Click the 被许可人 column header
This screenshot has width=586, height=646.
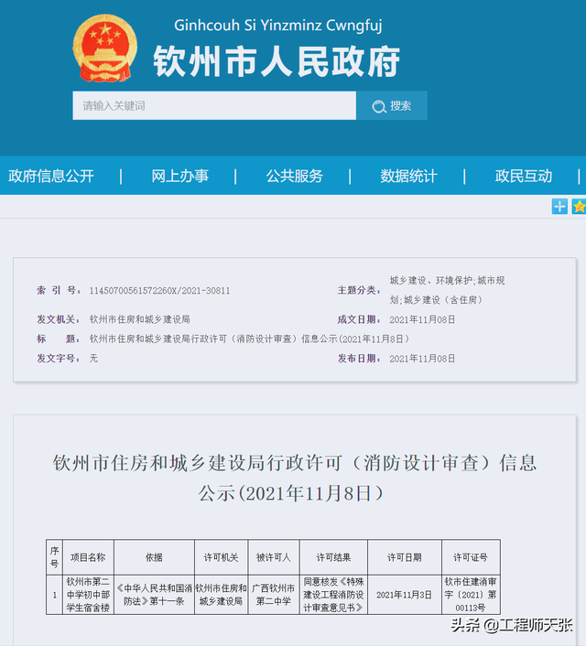coord(274,557)
